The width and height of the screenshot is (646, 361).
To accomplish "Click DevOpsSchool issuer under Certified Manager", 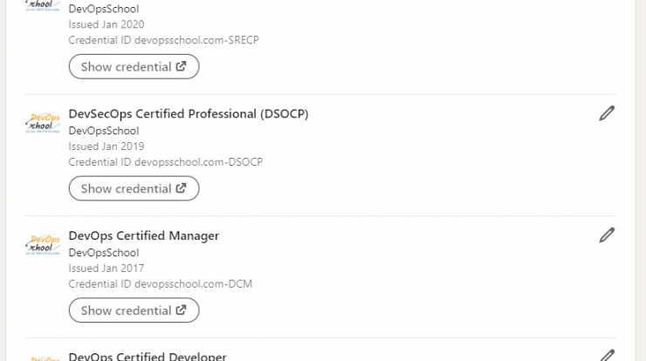I will [x=104, y=252].
